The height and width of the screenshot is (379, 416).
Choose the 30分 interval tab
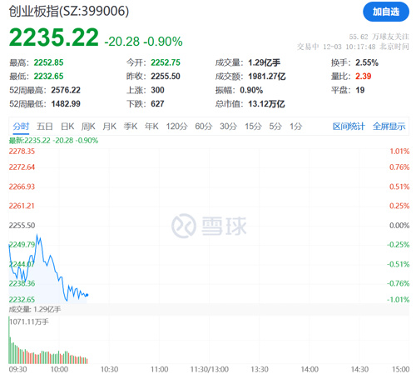[228, 127]
